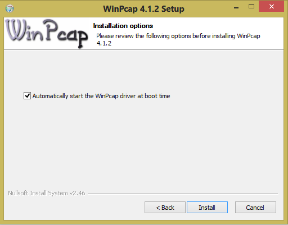Click the WinPcap logo image

point(47,33)
